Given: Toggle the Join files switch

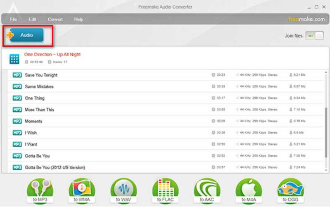Looking at the screenshot, I should [x=314, y=36].
